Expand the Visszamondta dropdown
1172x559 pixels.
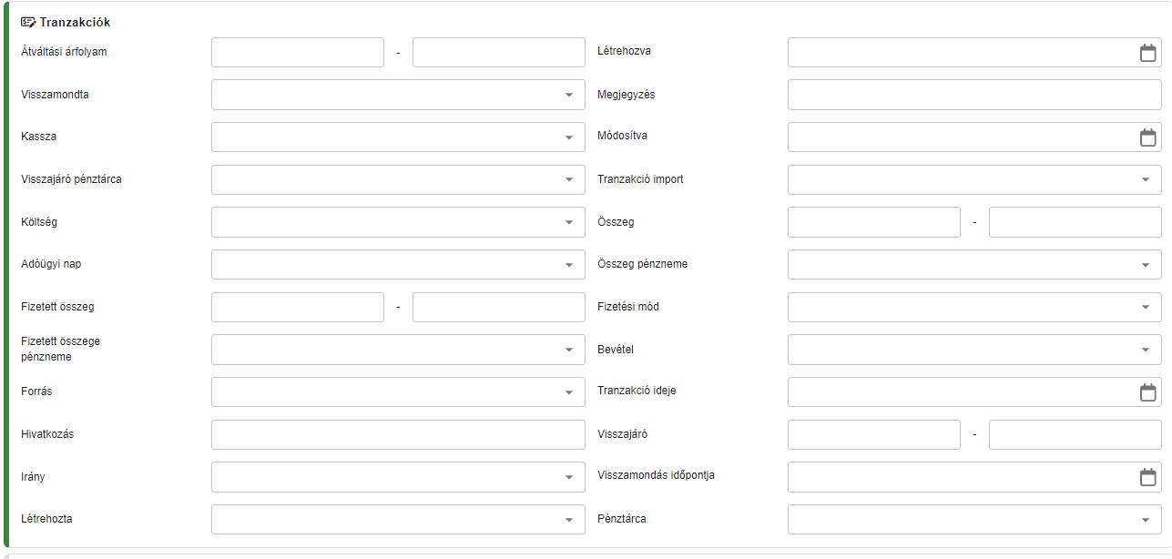(398, 95)
